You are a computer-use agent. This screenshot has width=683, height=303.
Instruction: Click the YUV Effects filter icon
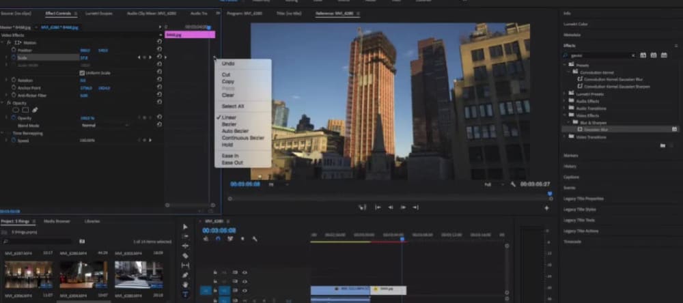664,55
